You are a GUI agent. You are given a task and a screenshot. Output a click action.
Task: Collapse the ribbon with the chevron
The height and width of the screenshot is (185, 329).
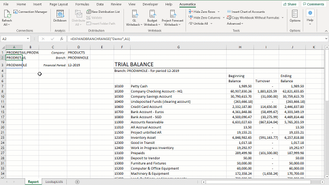(326, 31)
